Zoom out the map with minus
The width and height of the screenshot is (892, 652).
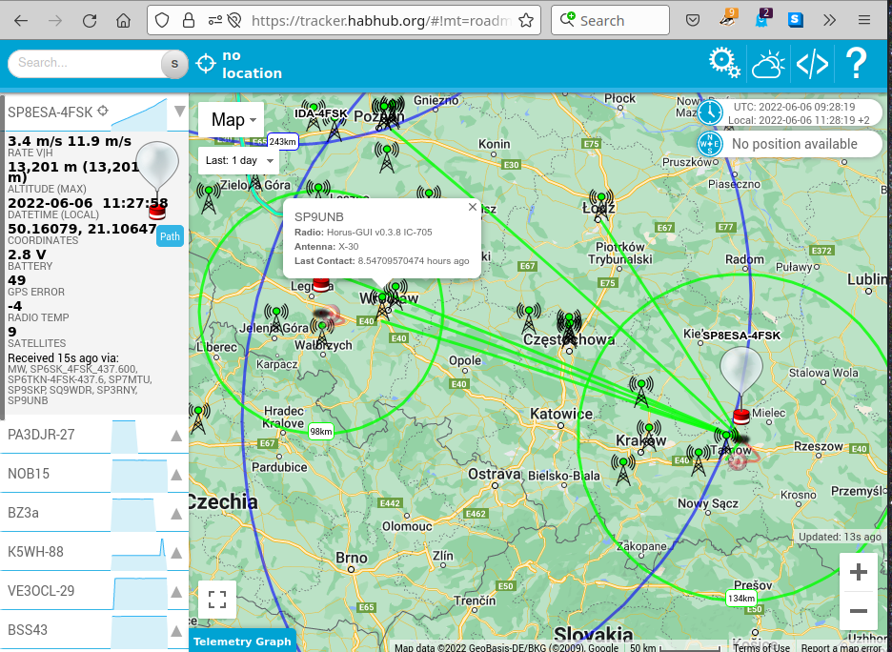(859, 610)
